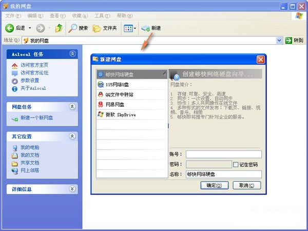
Task: Click the 访问官方主页 home icon
Action: (14, 66)
